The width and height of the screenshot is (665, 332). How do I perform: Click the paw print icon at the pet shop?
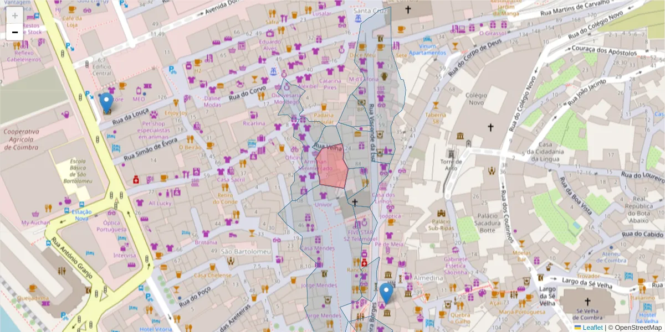pyautogui.click(x=154, y=115)
